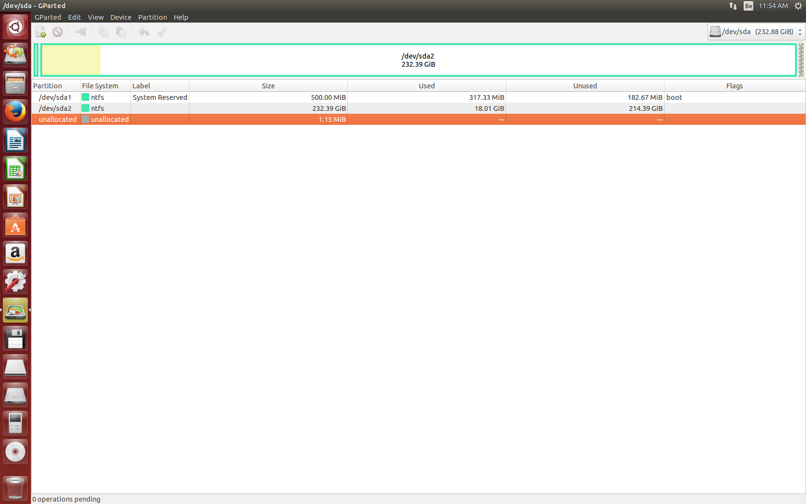806x504 pixels.
Task: Click the System Reserved label cell
Action: (160, 97)
